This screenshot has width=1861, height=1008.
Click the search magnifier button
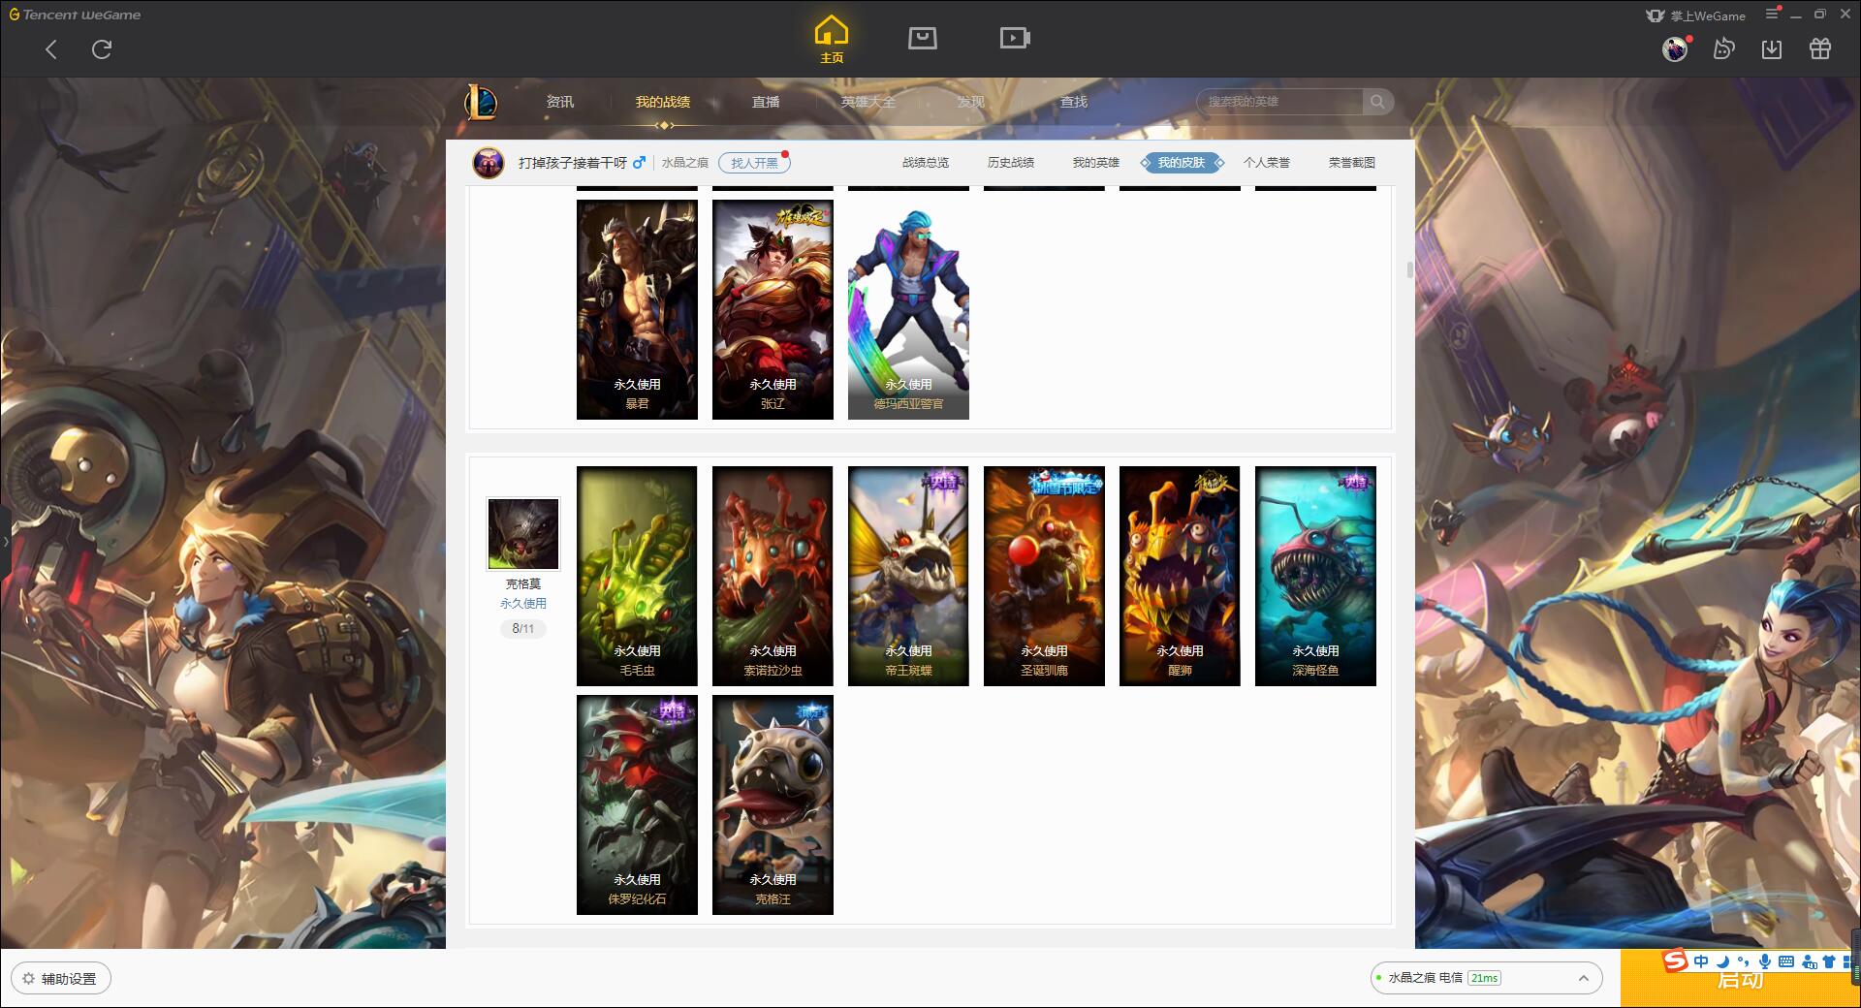[1377, 102]
